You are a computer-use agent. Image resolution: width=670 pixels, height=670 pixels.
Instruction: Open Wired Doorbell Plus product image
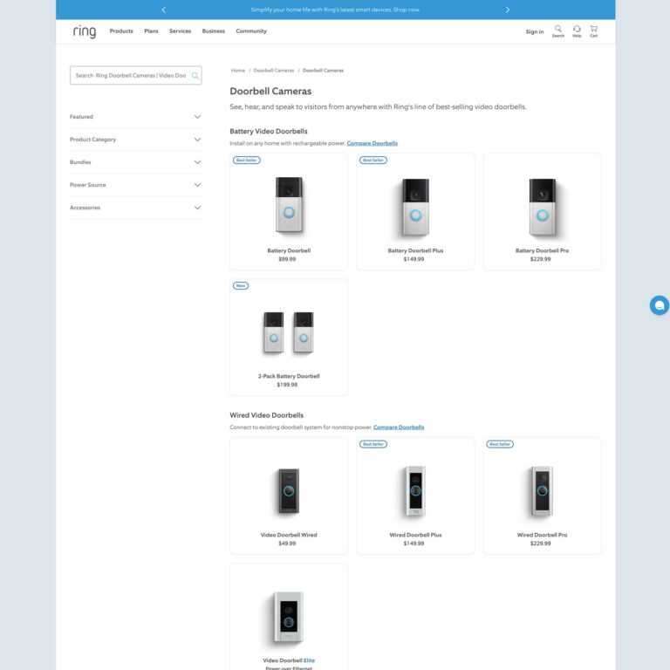point(415,491)
